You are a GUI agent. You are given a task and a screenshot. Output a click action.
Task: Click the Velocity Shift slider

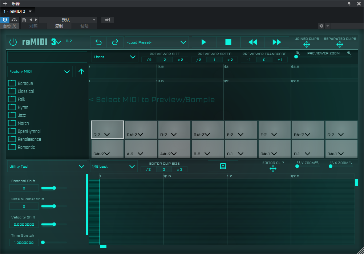pos(54,224)
